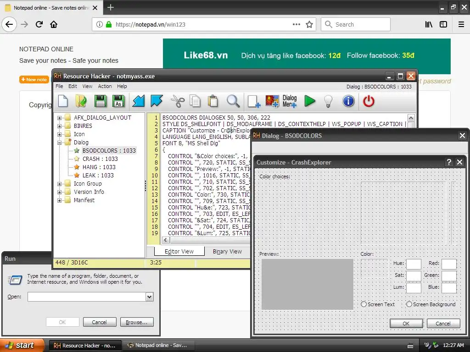470x352 pixels.
Task: Expand the Icon folder node
Action: pos(59,134)
